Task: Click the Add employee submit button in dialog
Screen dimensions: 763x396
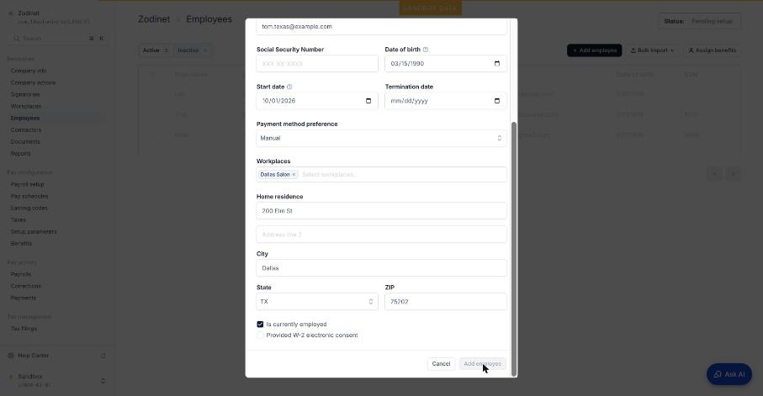Action: tap(482, 364)
